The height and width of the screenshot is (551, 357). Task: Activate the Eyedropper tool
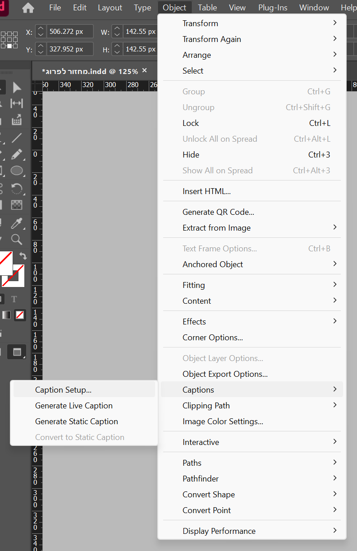pyautogui.click(x=17, y=222)
